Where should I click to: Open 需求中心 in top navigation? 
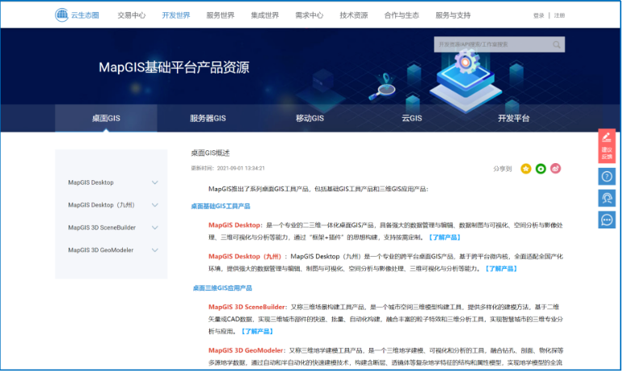tap(309, 15)
